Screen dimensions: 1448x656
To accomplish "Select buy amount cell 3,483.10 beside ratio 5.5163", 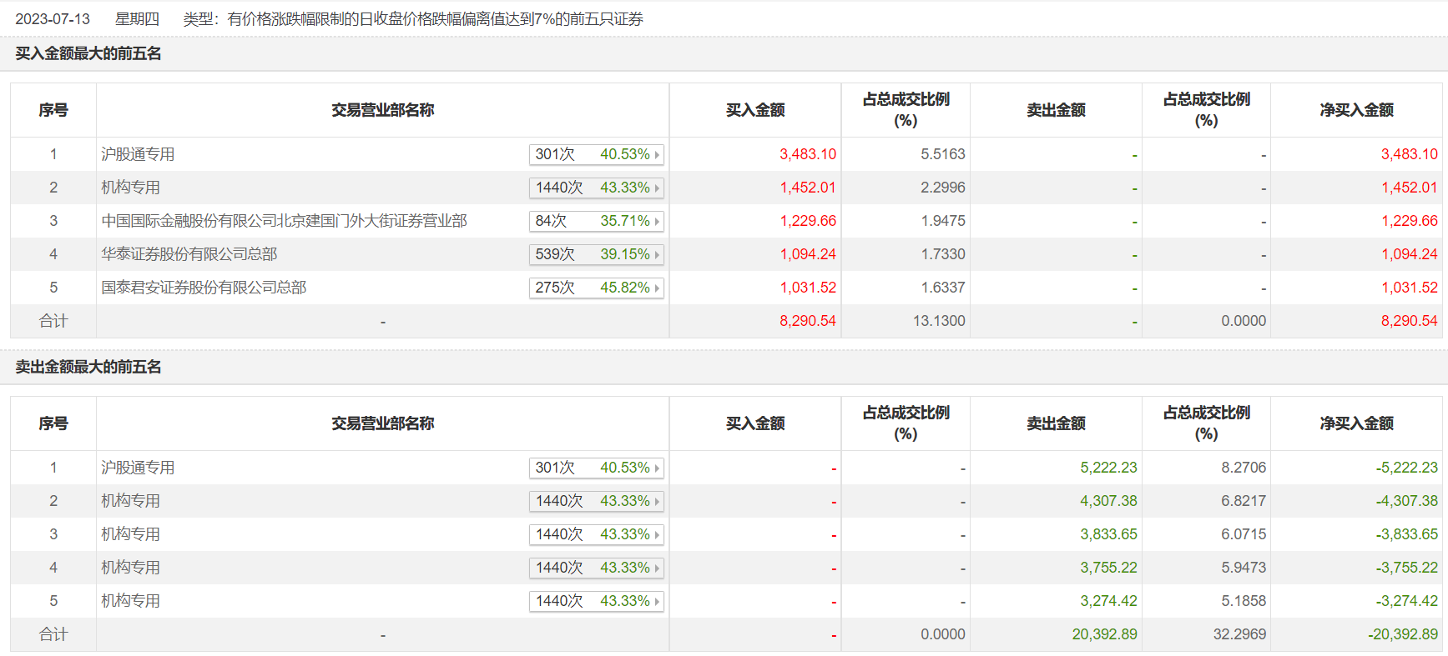I will (808, 154).
